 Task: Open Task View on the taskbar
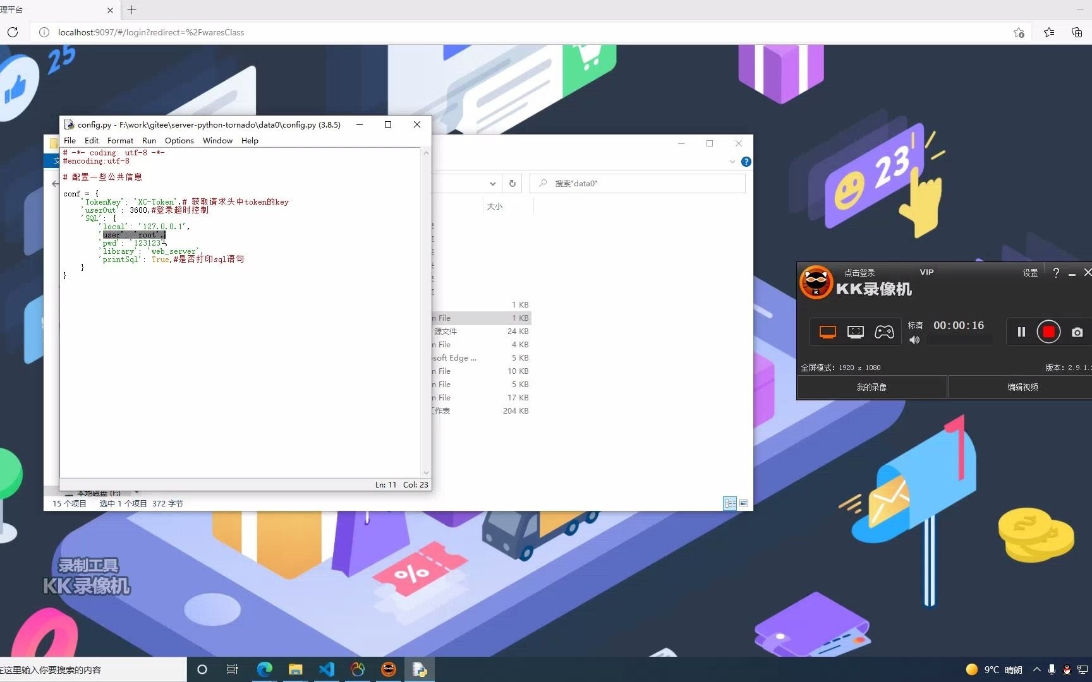pyautogui.click(x=233, y=669)
